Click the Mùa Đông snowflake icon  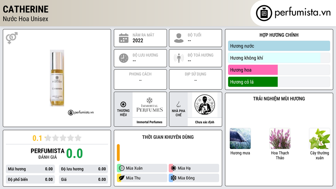pos(173,178)
